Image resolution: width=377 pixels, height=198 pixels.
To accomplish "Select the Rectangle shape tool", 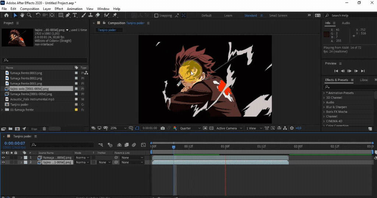I will click(61, 15).
